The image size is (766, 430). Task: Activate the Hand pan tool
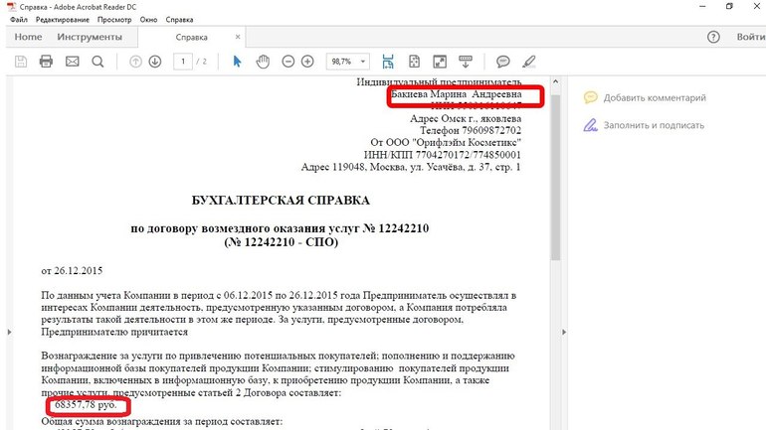point(263,62)
